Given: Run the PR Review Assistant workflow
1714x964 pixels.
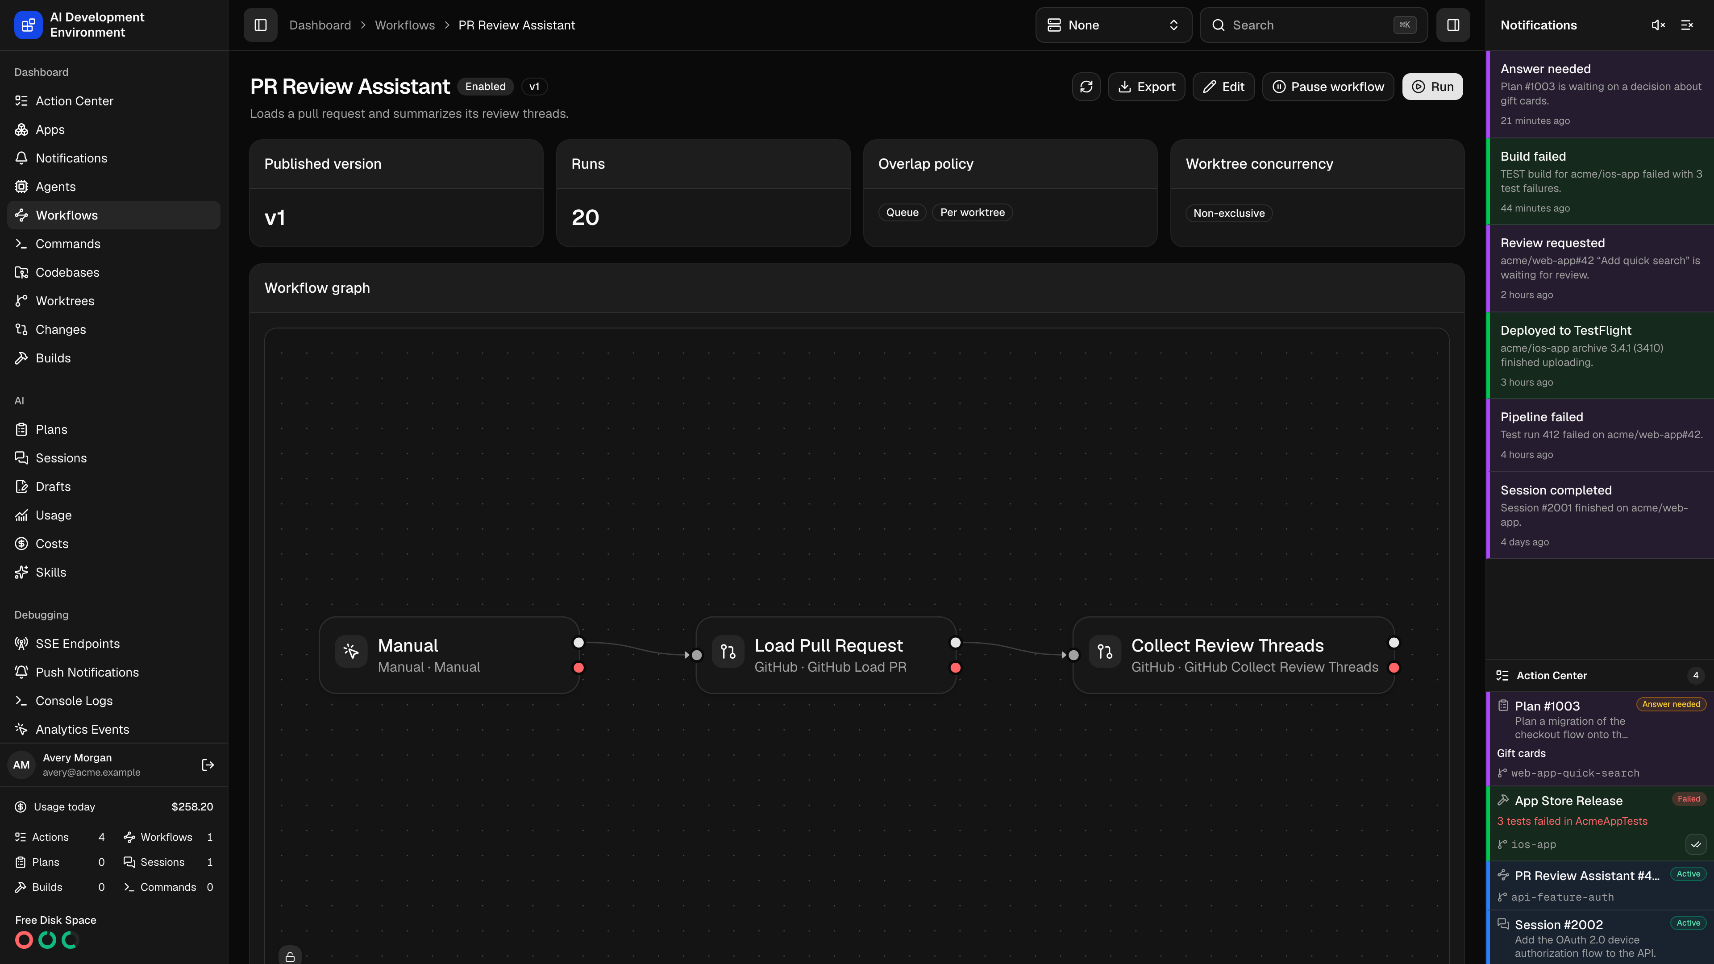Looking at the screenshot, I should click(1432, 87).
